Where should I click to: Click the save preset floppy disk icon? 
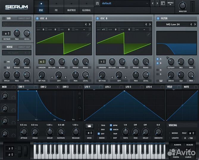point(97,4)
